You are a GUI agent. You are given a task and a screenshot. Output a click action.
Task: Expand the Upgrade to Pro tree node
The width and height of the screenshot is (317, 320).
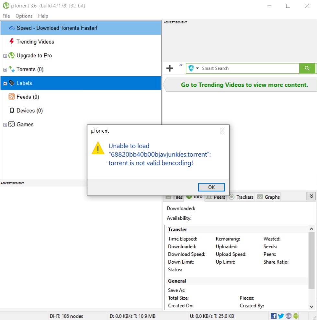[5, 56]
